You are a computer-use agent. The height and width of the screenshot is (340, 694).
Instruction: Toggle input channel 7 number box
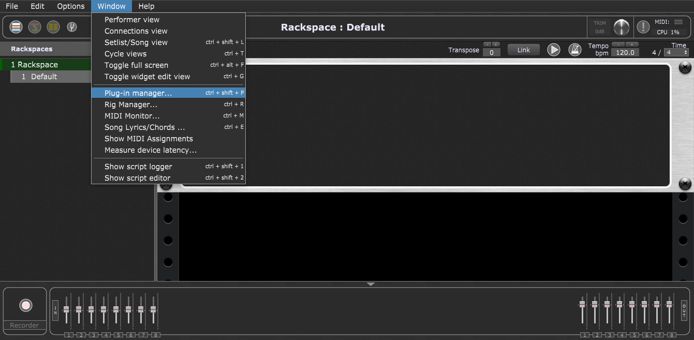point(143,335)
